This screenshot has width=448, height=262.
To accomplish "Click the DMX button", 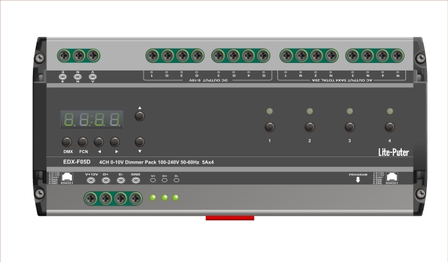I will [67, 142].
